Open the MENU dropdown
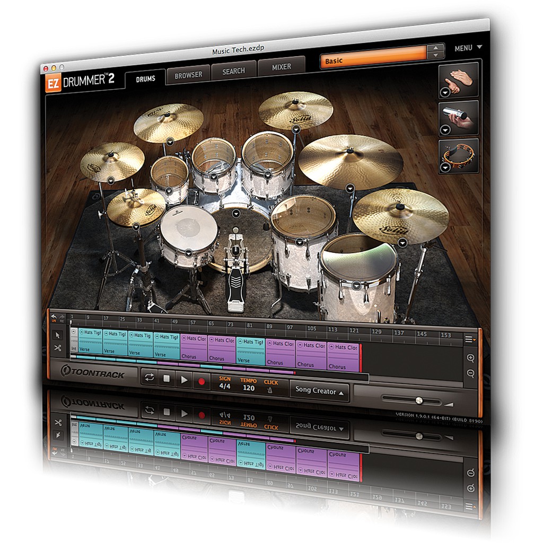 tap(468, 48)
